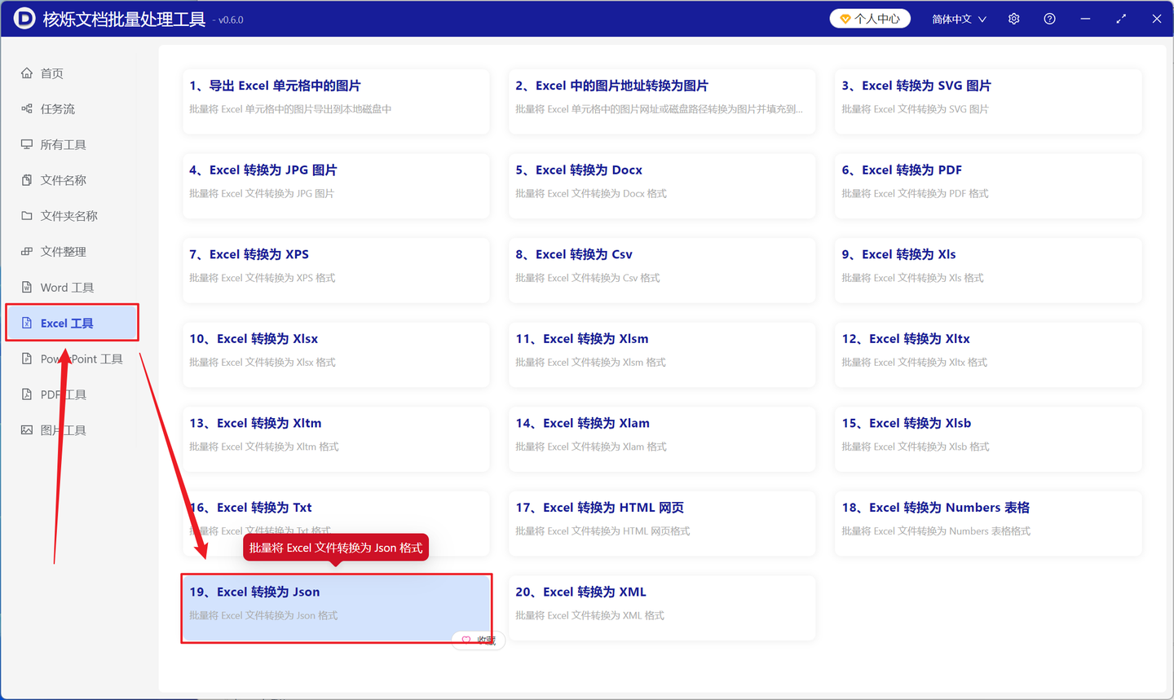Viewport: 1174px width, 700px height.
Task: Open 所有工具 to view all tools
Action: click(x=67, y=144)
